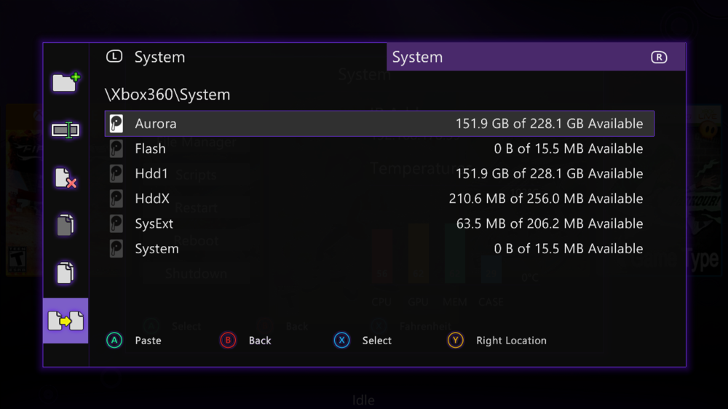Click "210.6 MB of 256.0 MB Available" text
Image resolution: width=728 pixels, height=409 pixels.
point(546,199)
